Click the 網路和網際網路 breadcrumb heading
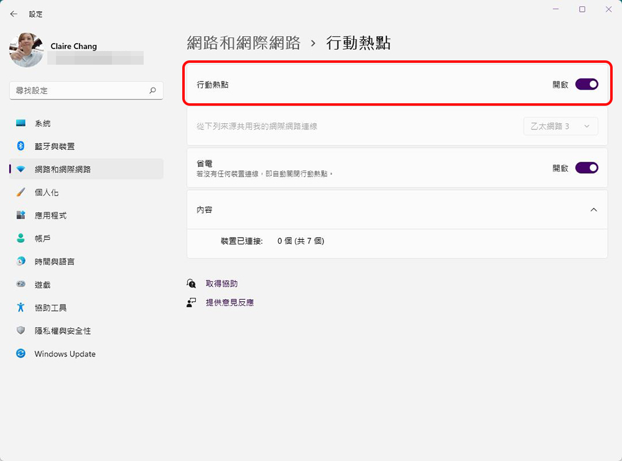The height and width of the screenshot is (461, 622). [x=243, y=43]
